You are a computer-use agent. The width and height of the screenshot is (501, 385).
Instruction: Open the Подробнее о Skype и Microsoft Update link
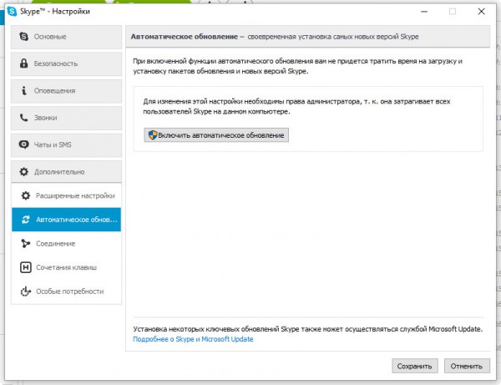[x=193, y=339]
